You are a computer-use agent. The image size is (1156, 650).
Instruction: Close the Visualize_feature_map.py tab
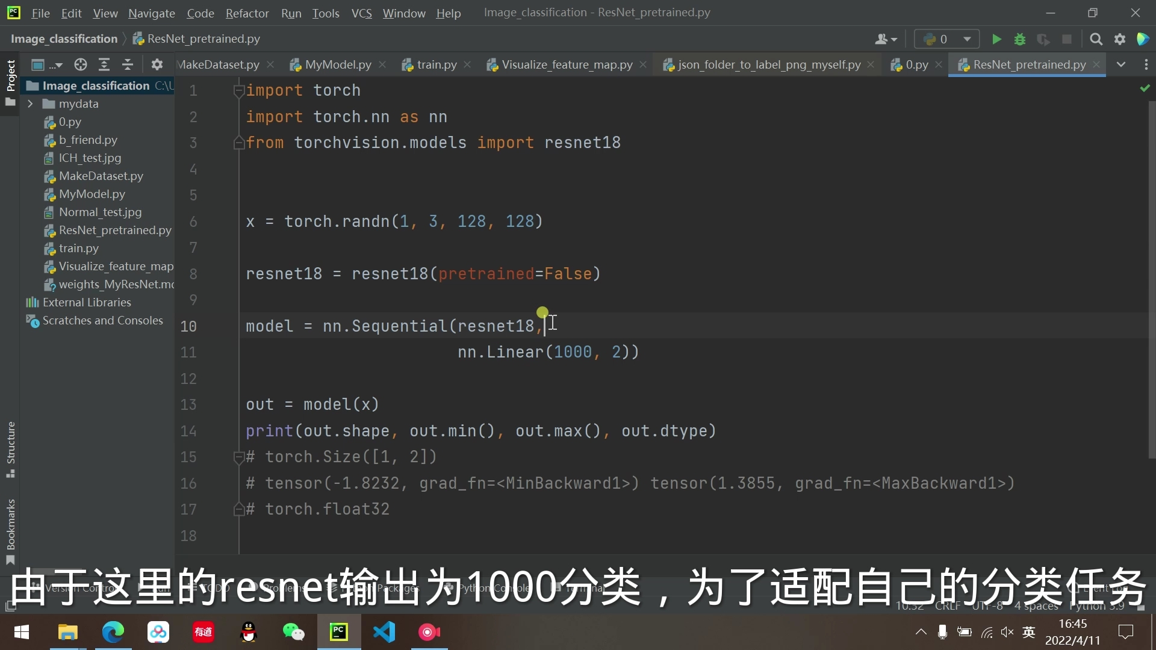point(643,65)
